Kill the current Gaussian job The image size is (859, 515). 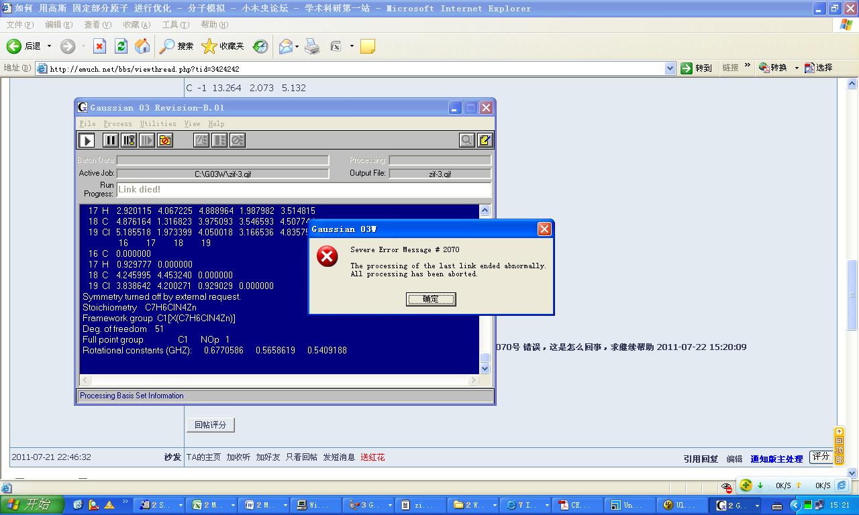165,140
